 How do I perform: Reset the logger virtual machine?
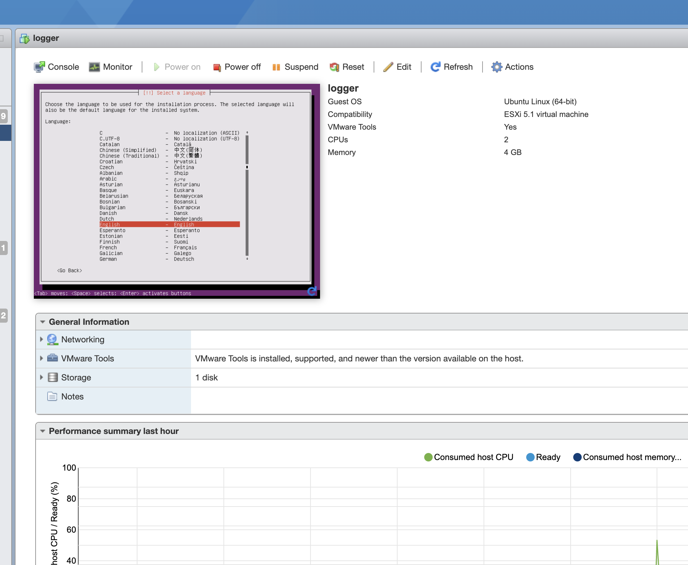(x=347, y=67)
